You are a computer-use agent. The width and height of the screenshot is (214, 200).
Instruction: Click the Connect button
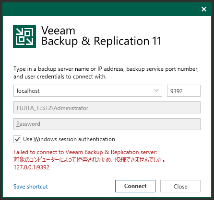(x=135, y=186)
